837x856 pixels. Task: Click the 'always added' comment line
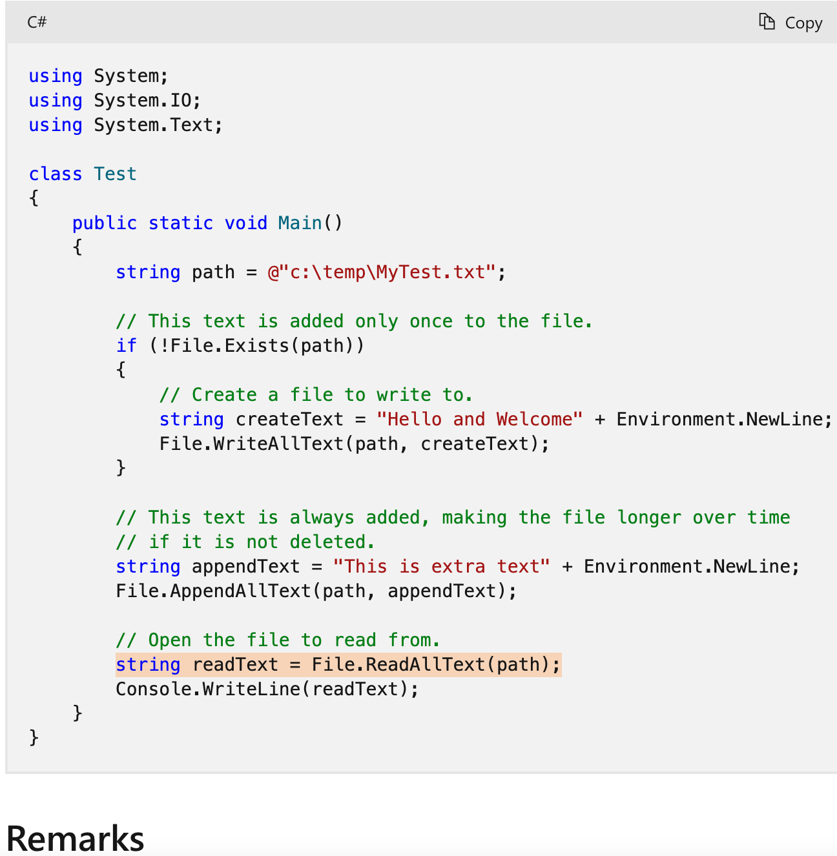click(x=453, y=518)
